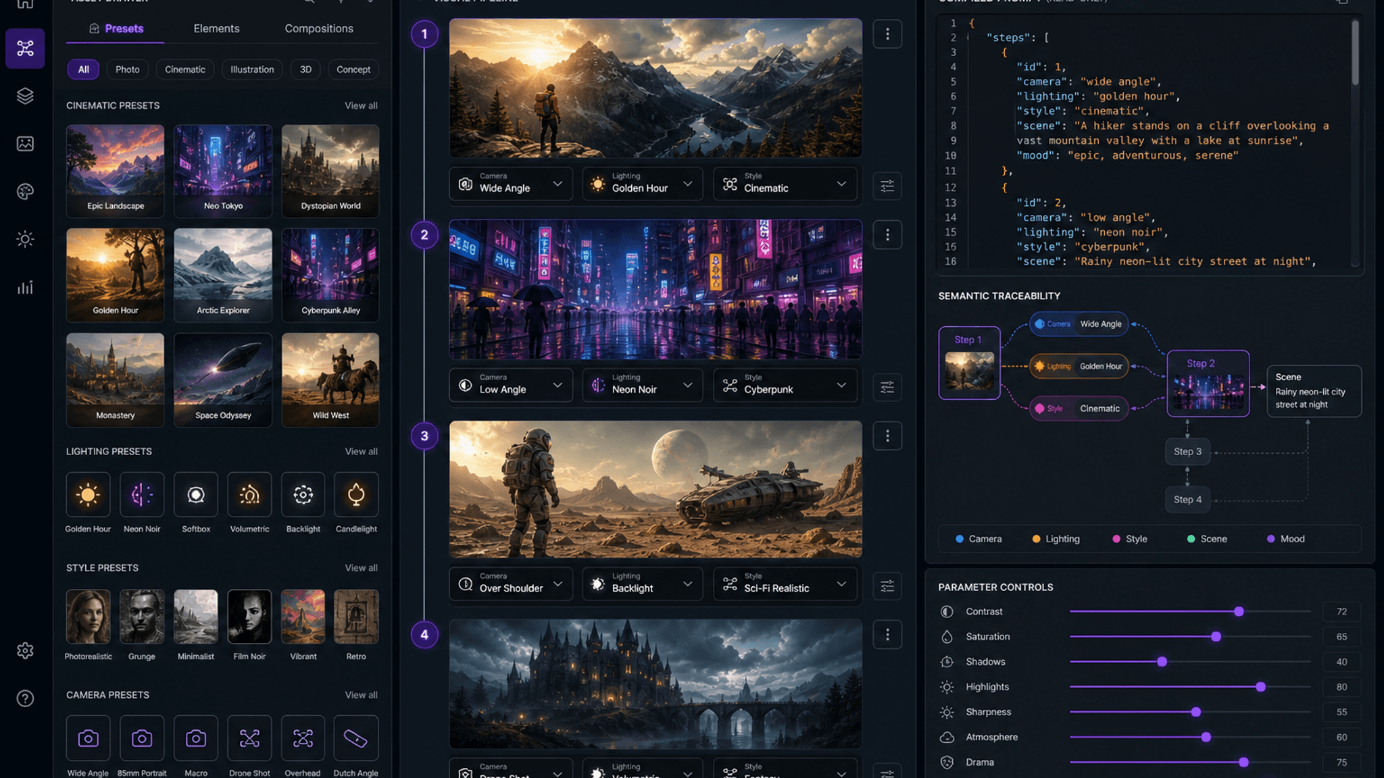Select the Dutch Angle camera preset icon
Image resolution: width=1384 pixels, height=778 pixels.
pyautogui.click(x=356, y=738)
